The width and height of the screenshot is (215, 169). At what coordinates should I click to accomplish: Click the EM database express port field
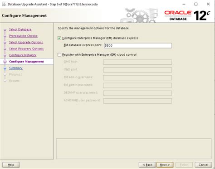pyautogui.click(x=138, y=45)
